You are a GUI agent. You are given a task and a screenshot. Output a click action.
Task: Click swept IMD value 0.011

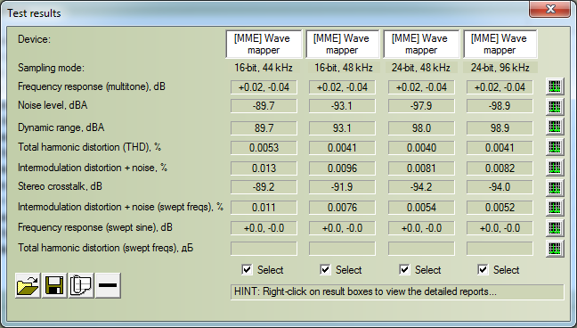pos(264,208)
